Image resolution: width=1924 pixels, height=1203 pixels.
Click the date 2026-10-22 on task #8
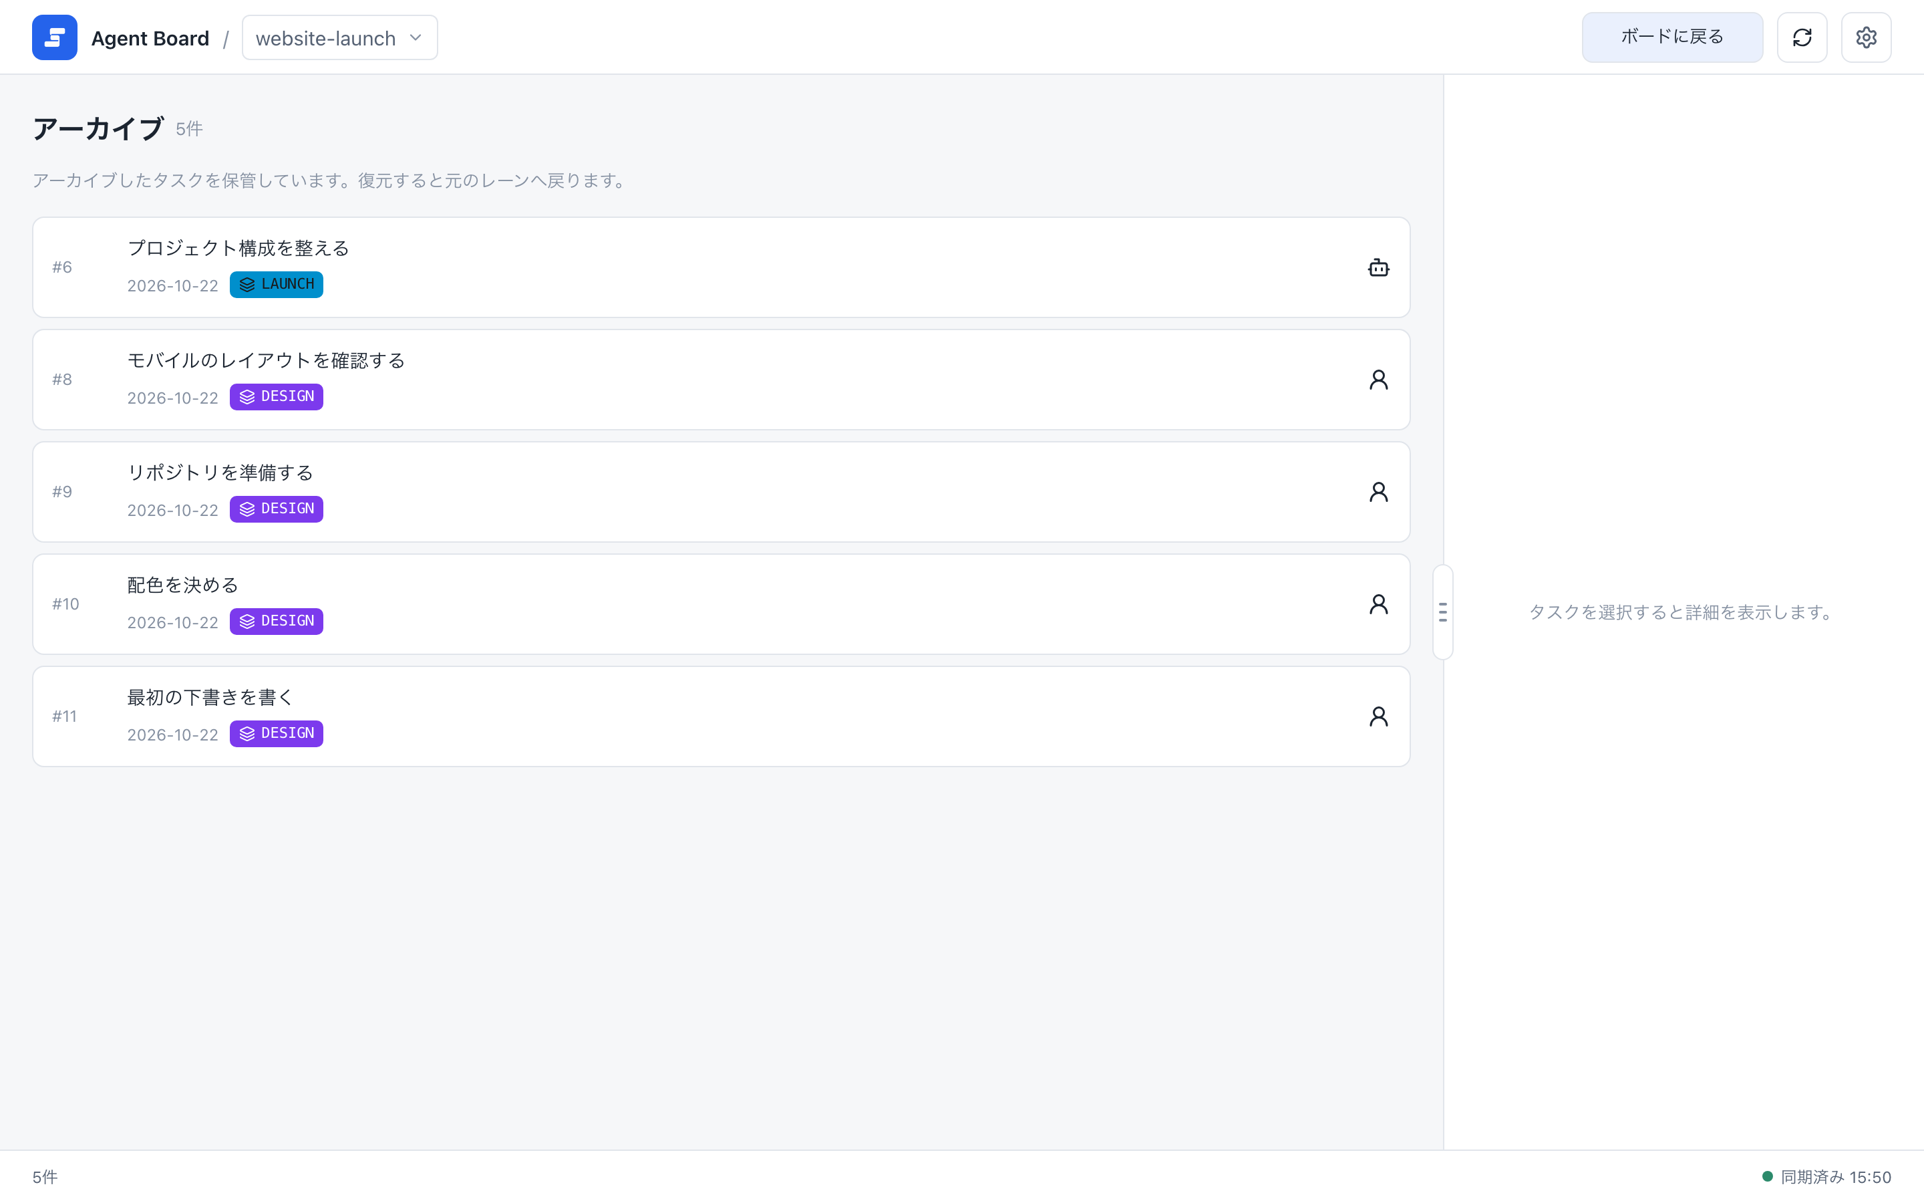click(x=172, y=398)
